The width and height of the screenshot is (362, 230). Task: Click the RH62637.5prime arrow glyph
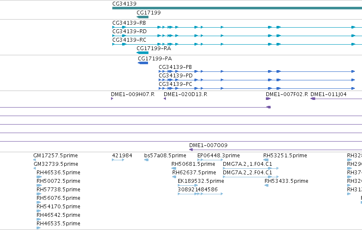point(174,177)
